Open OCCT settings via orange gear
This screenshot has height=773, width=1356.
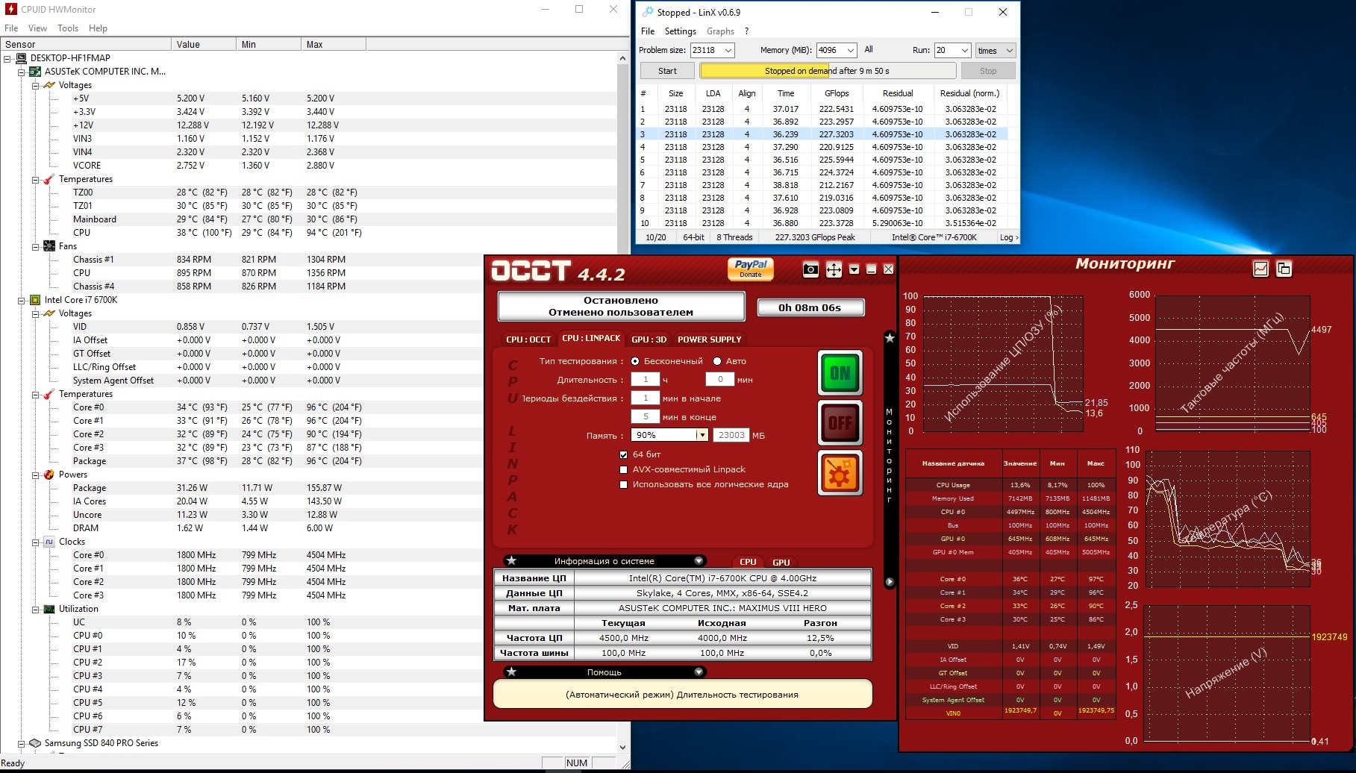coord(840,473)
